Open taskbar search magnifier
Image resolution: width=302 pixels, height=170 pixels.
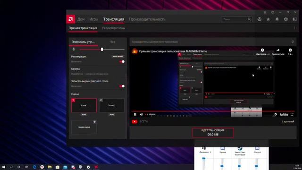pos(11,167)
